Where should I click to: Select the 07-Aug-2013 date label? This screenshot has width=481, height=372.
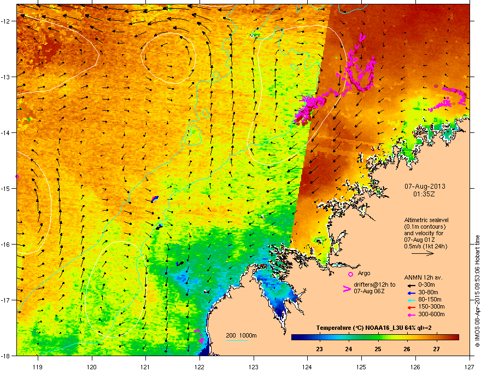425,187
